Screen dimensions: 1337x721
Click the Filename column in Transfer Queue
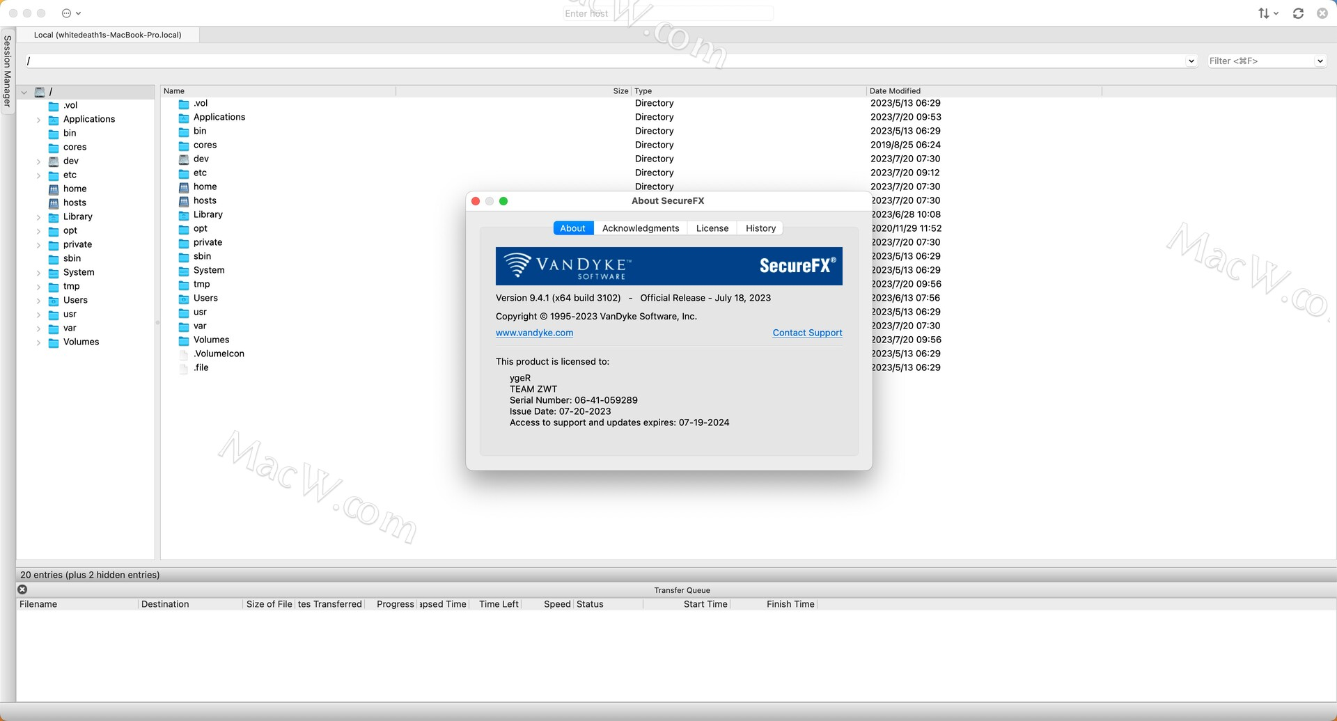point(77,604)
